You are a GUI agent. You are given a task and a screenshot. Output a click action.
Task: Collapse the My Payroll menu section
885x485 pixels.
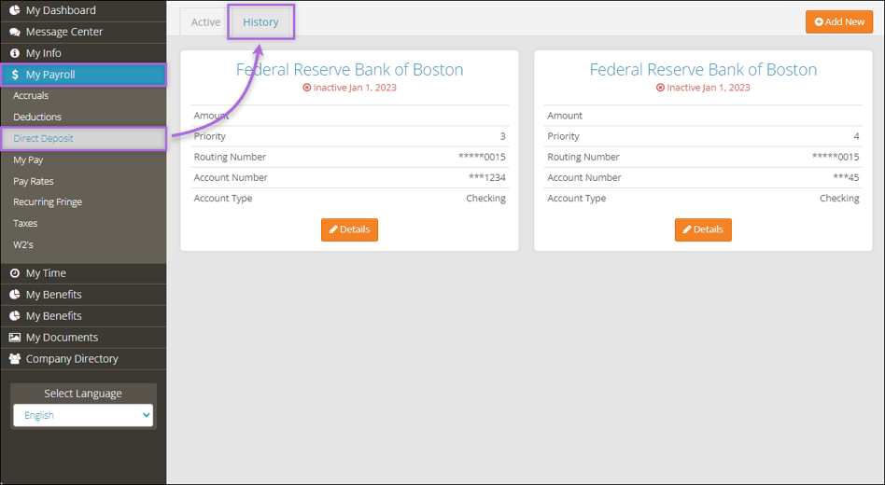83,75
